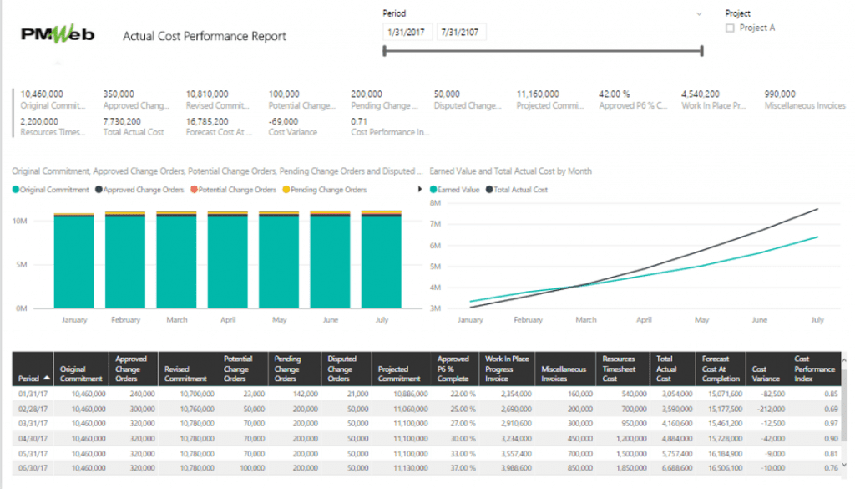Toggle the Period column sort arrow
Screen dimensions: 855x489
(47, 378)
